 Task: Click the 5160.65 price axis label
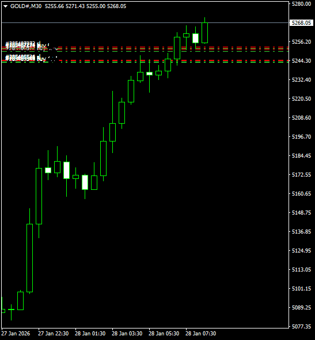coord(301,193)
